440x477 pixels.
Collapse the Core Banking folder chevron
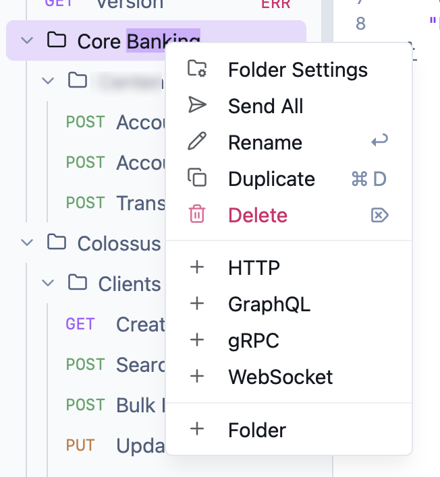[27, 40]
